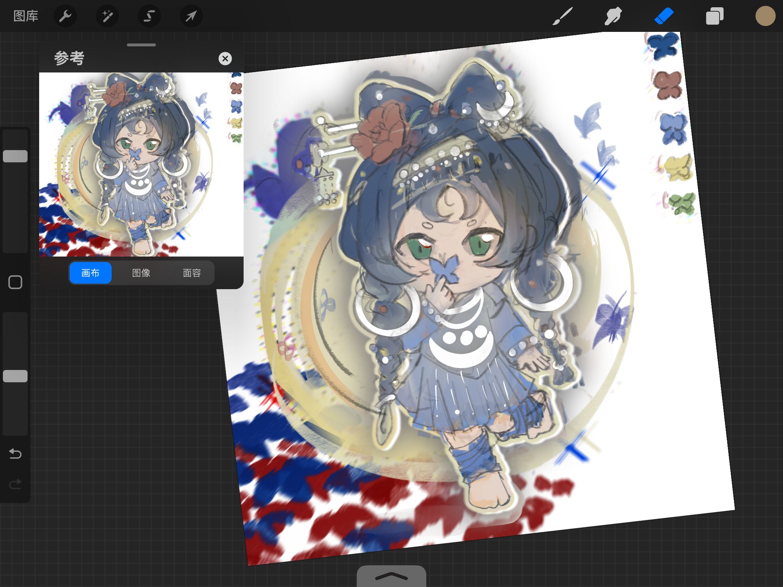
Task: Select the Eraser tool
Action: coord(664,16)
